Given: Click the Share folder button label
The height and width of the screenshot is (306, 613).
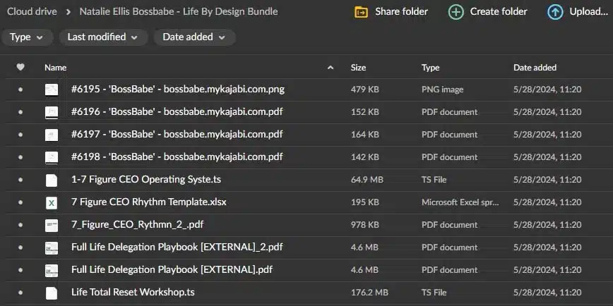Looking at the screenshot, I should click(x=402, y=12).
